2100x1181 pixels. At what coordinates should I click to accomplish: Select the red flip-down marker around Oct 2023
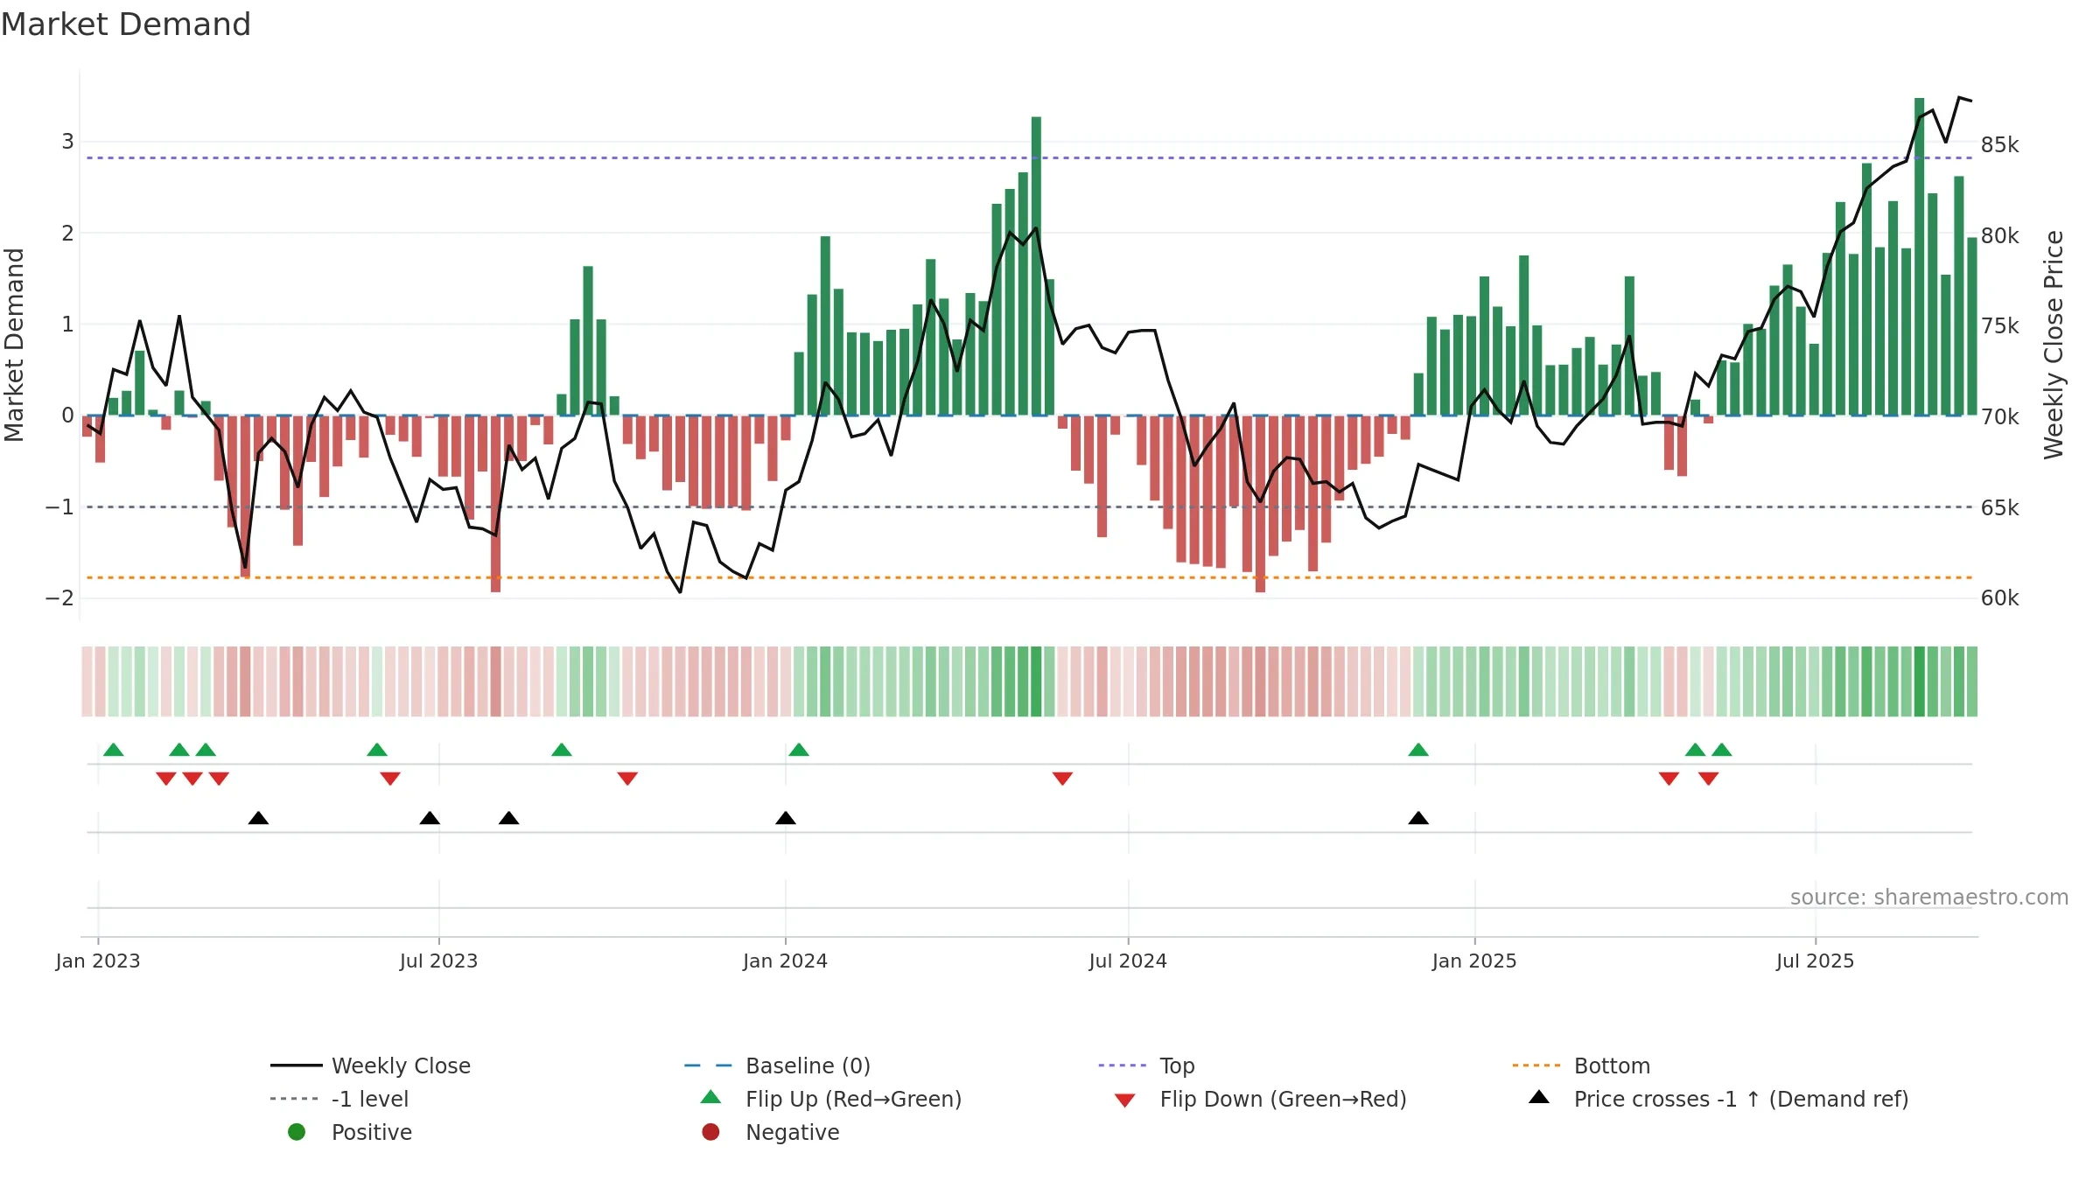coord(627,779)
